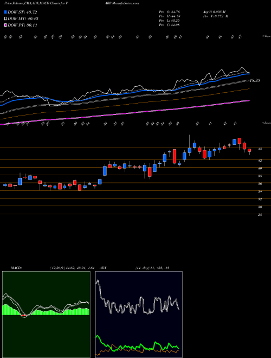The height and width of the screenshot is (358, 271).
Task: Click the 18.35 EMA value label
Action: click(255, 81)
